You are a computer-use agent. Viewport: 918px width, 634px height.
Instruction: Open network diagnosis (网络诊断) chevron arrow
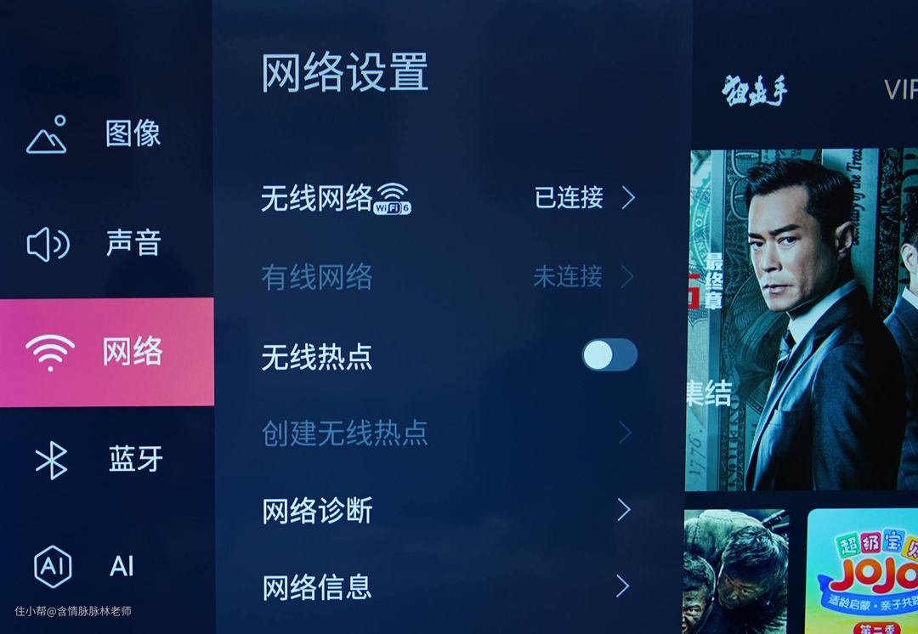coord(624,510)
